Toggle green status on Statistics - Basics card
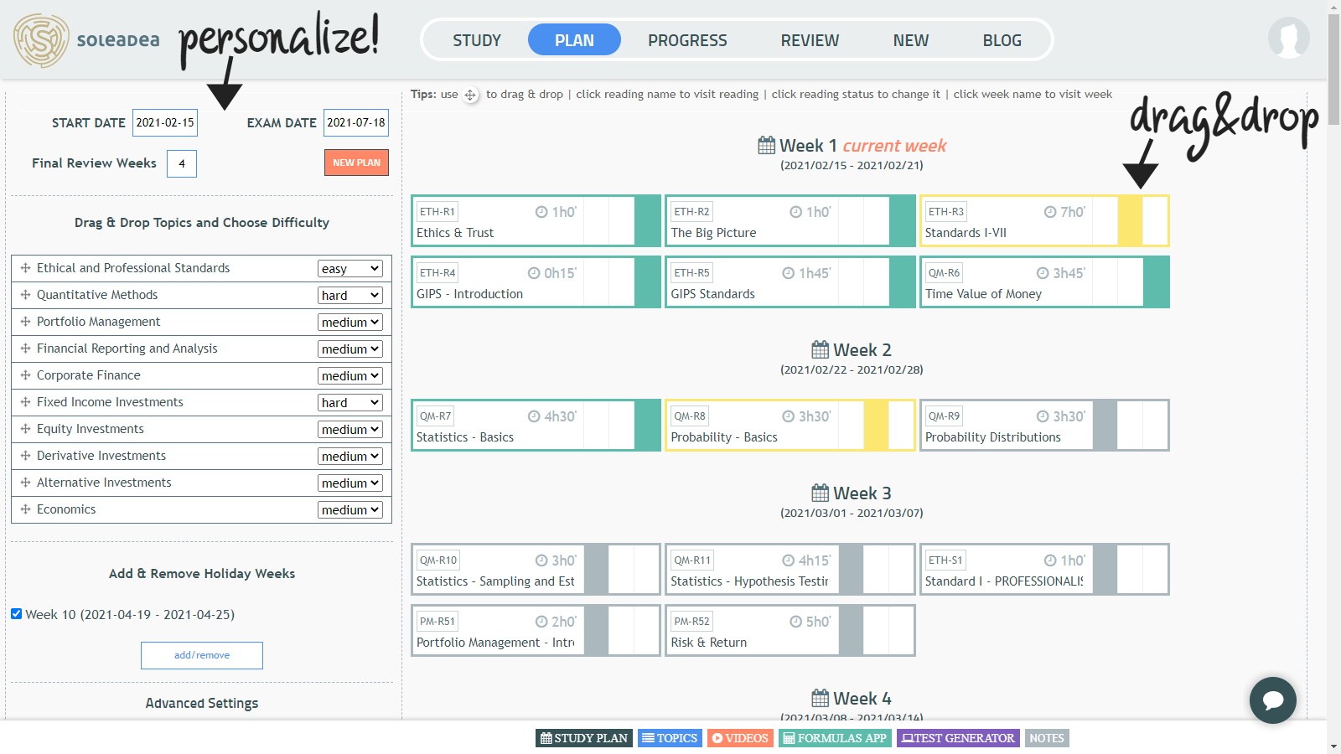 [x=647, y=426]
